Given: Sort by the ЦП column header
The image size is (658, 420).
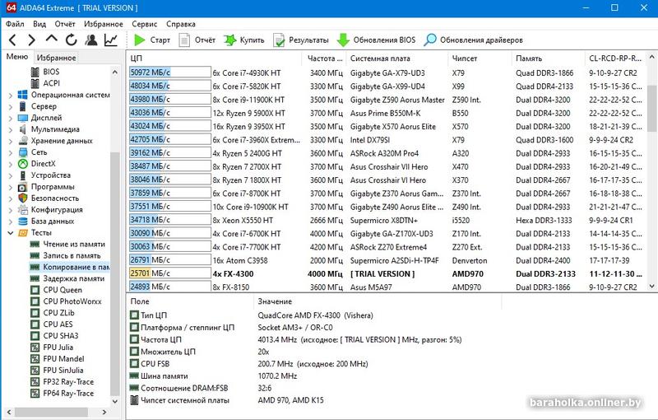Looking at the screenshot, I should pyautogui.click(x=214, y=58).
